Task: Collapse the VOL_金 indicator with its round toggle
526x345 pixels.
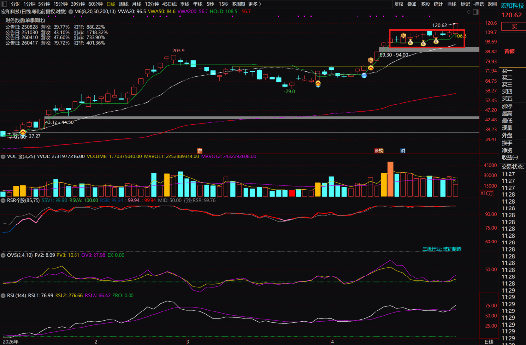Action: (x=3, y=156)
